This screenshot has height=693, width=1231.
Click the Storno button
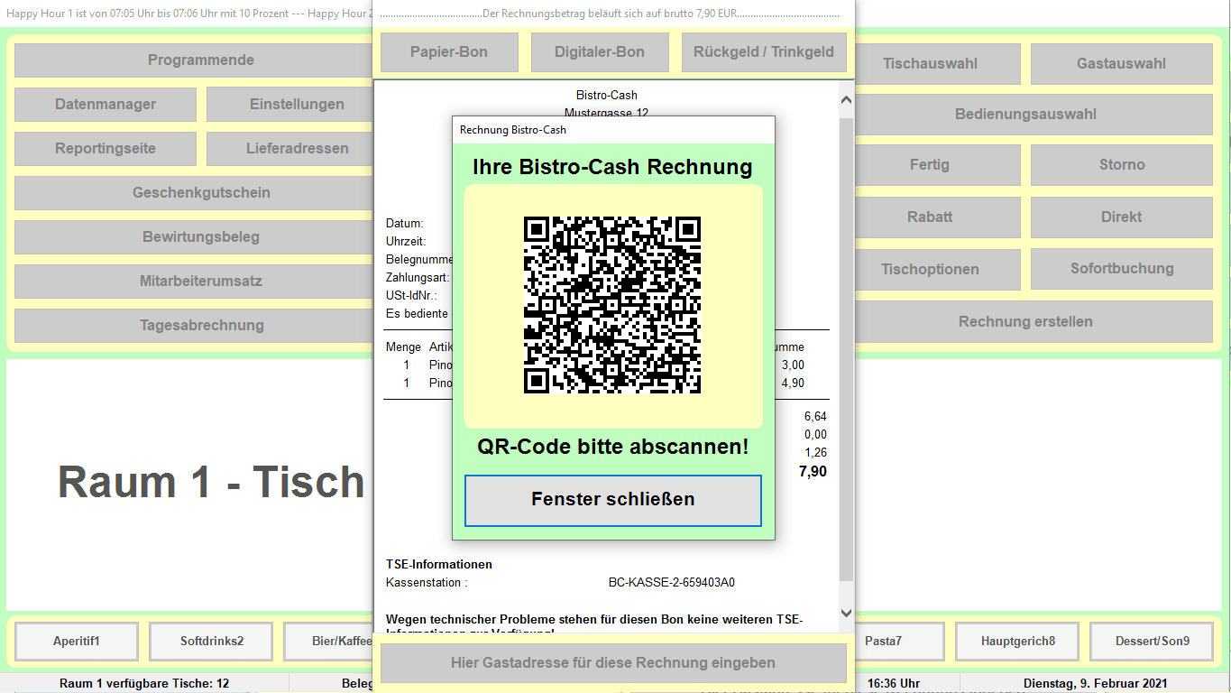1121,165
